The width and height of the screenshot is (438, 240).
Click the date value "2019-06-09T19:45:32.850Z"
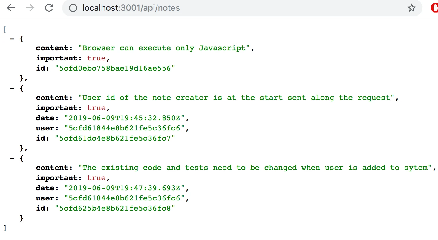pyautogui.click(x=124, y=118)
